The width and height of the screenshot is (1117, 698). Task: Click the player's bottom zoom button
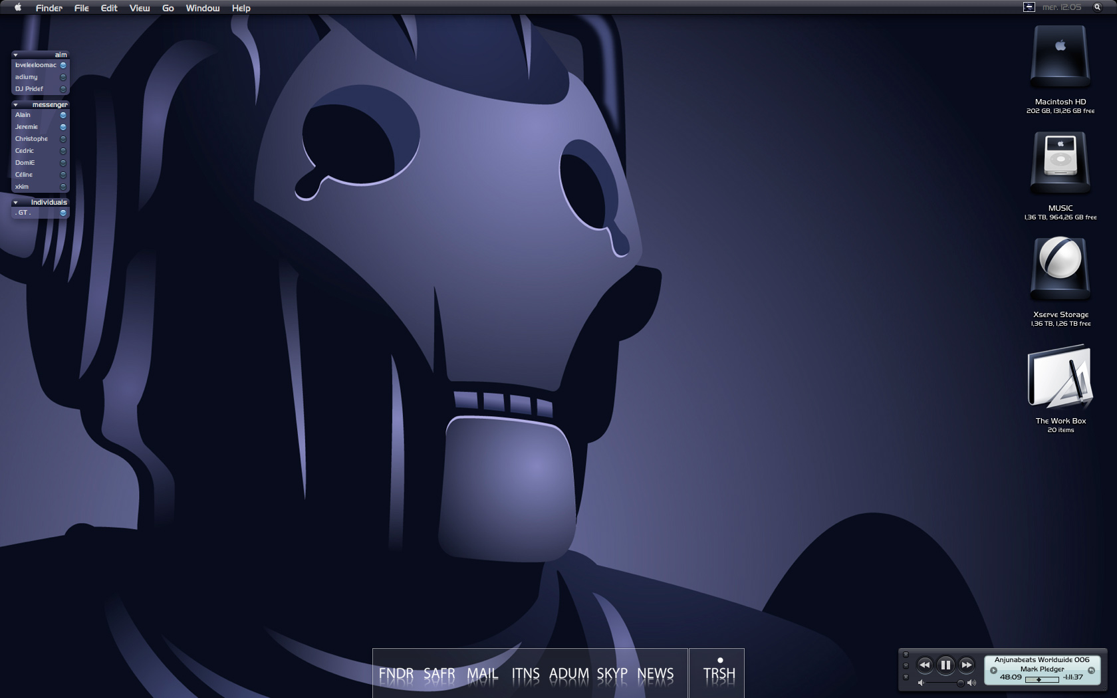coord(906,677)
